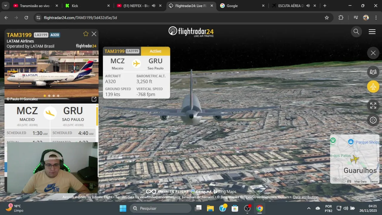Close the TAM3199 flight details panel
The height and width of the screenshot is (215, 382).
click(94, 34)
